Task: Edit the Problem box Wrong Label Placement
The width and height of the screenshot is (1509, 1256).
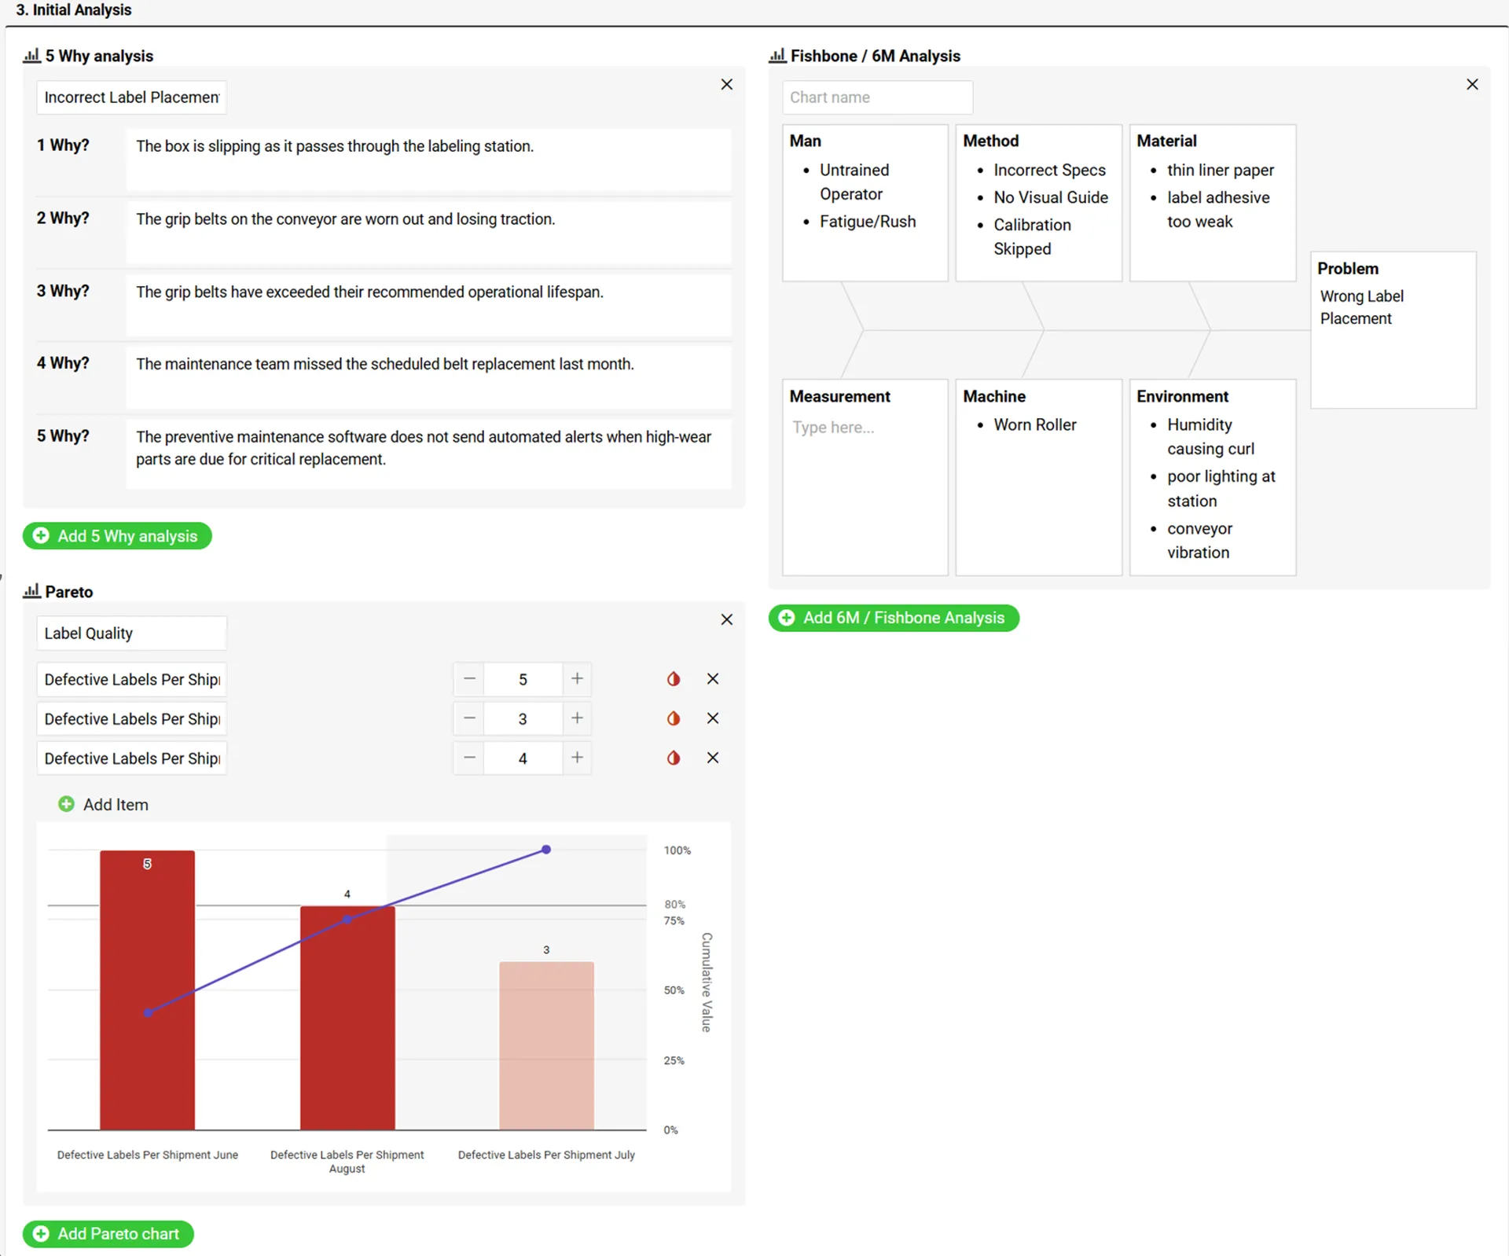Action: point(1393,330)
